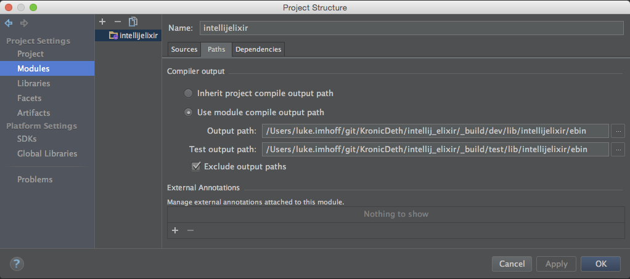Image resolution: width=630 pixels, height=279 pixels.
Task: Toggle Exclude output paths checkbox
Action: pos(196,166)
